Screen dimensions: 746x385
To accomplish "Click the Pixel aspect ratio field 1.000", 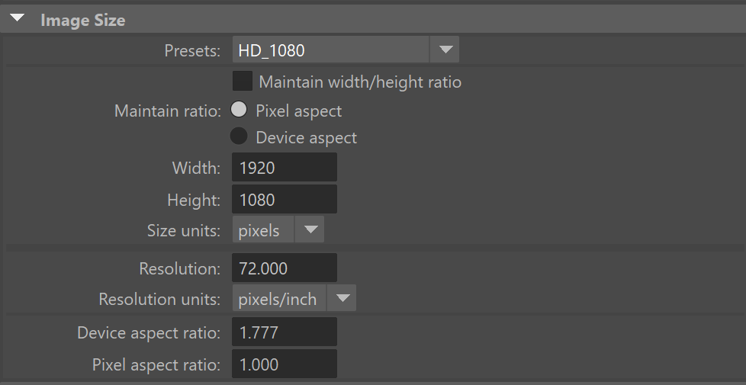I will (285, 364).
